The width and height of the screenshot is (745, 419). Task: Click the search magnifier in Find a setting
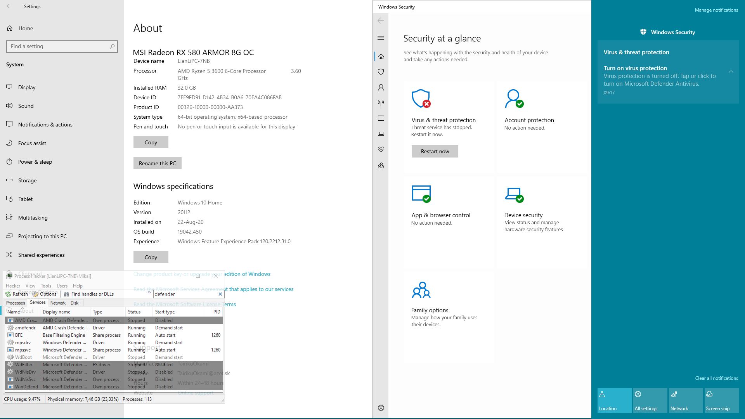(x=112, y=46)
